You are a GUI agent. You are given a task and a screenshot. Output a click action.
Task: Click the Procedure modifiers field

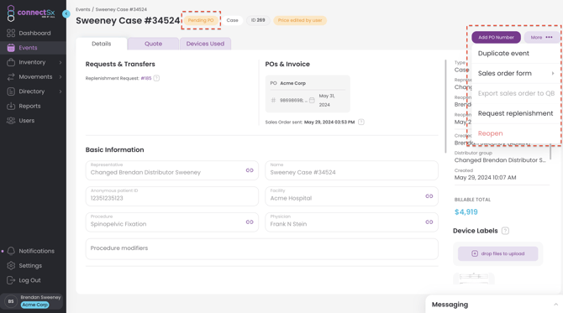point(261,249)
